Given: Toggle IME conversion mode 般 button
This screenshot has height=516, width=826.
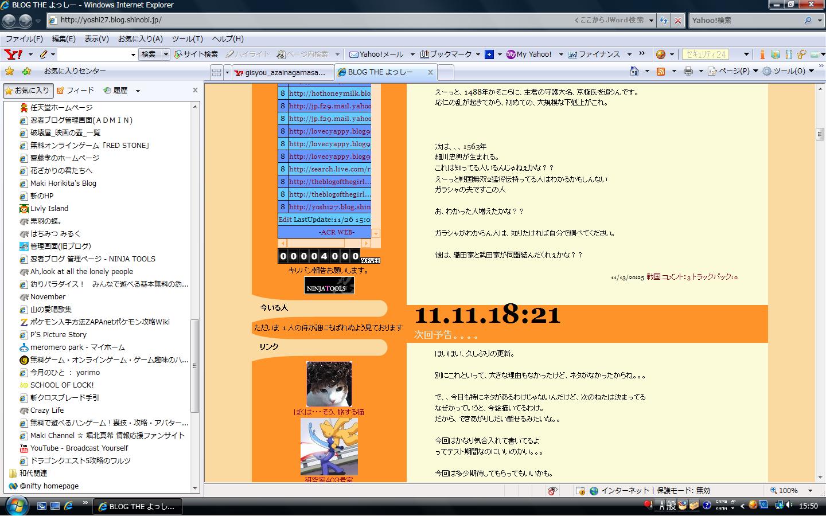Looking at the screenshot, I should tap(671, 505).
